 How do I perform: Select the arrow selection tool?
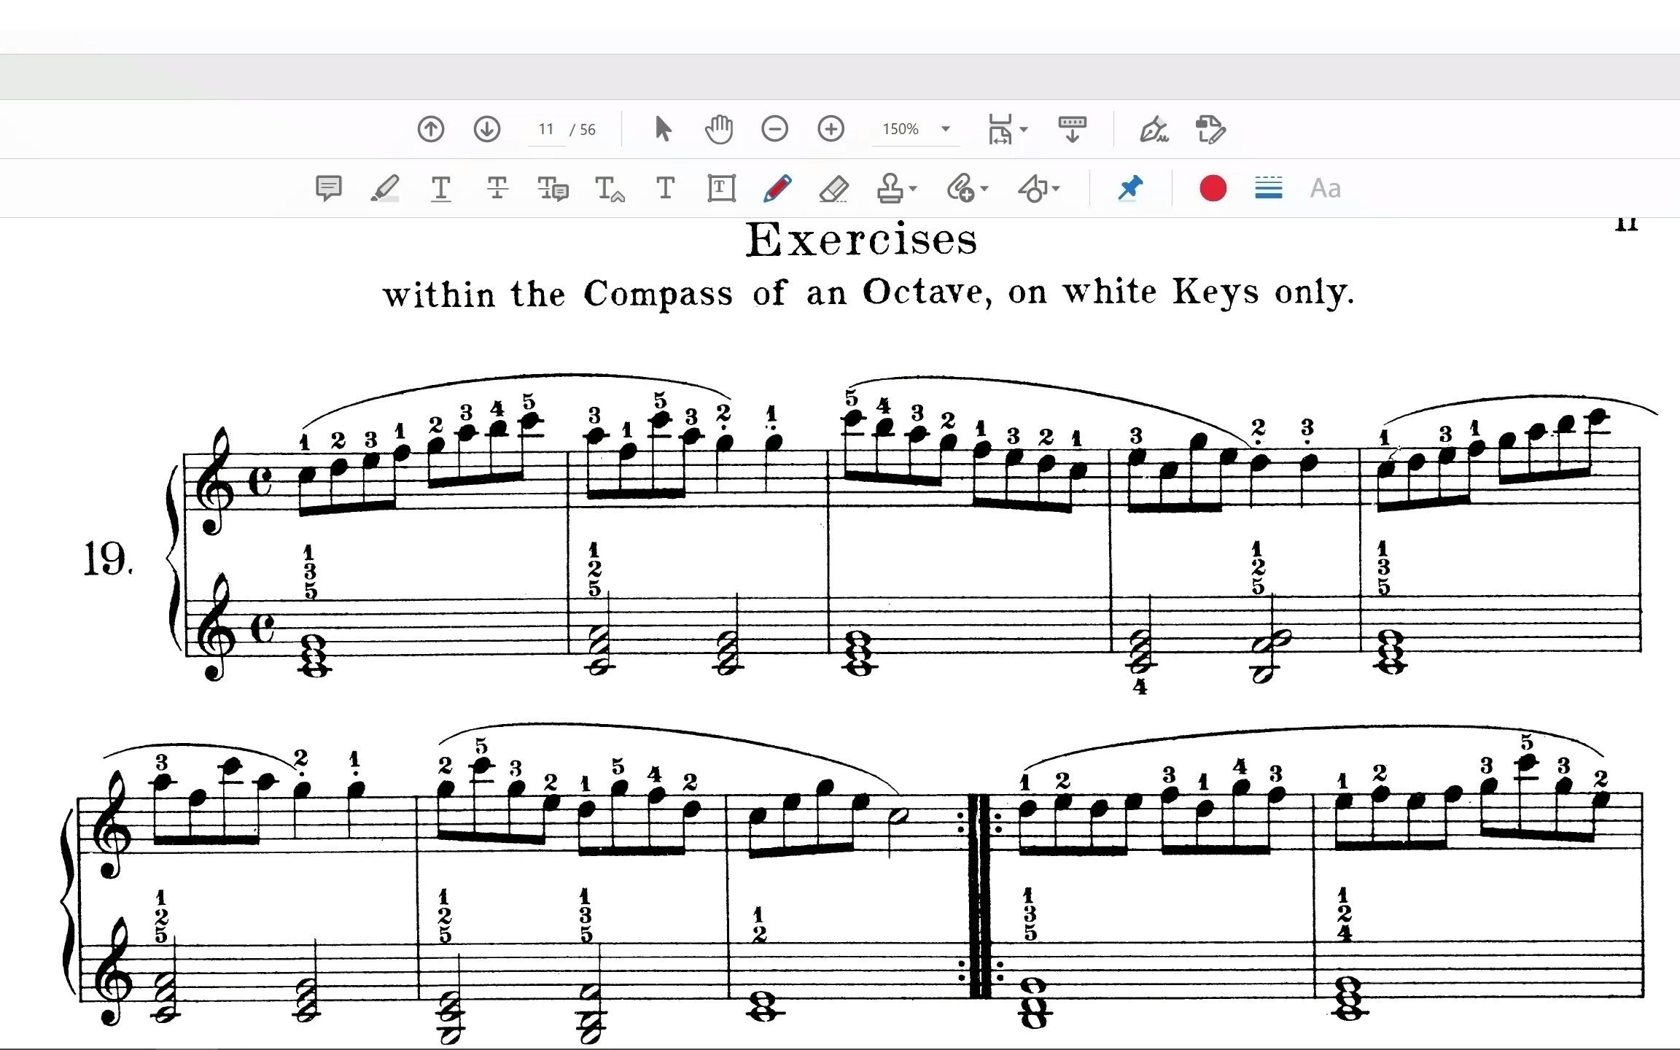(663, 129)
